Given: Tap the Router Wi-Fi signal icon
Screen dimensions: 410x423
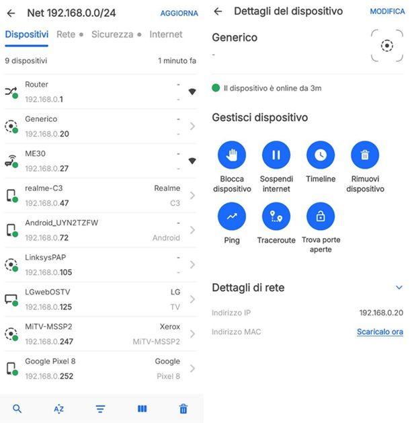Looking at the screenshot, I should coord(192,91).
